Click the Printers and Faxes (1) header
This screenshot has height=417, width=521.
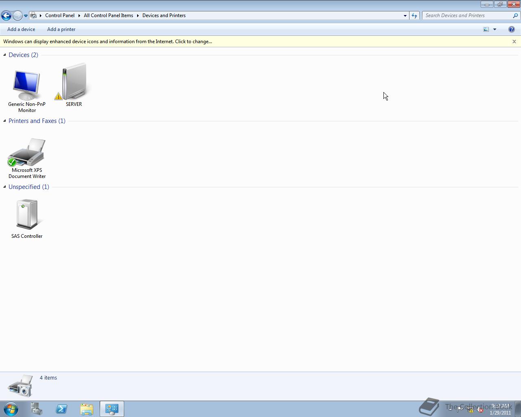pyautogui.click(x=37, y=121)
